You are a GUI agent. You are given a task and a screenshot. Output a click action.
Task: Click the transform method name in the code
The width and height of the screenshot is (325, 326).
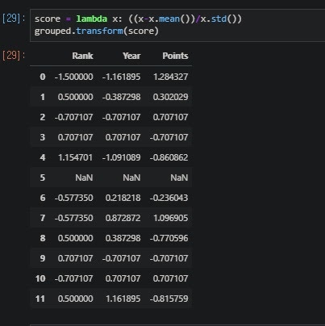[100, 31]
